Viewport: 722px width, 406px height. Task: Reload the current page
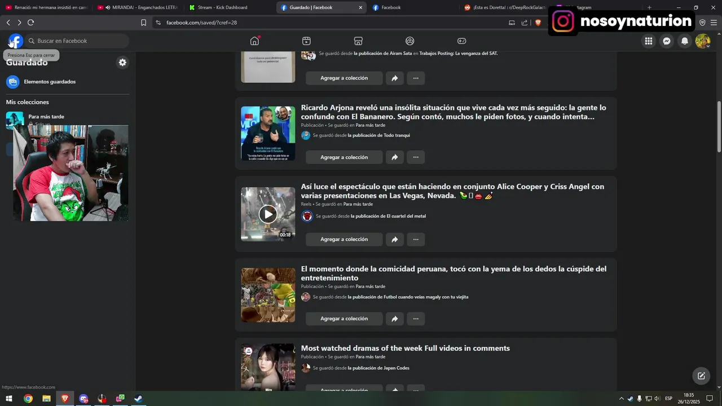click(x=30, y=23)
